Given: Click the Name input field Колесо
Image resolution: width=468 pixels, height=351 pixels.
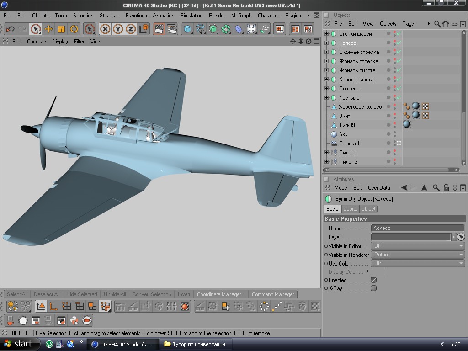Looking at the screenshot, I should 417,228.
